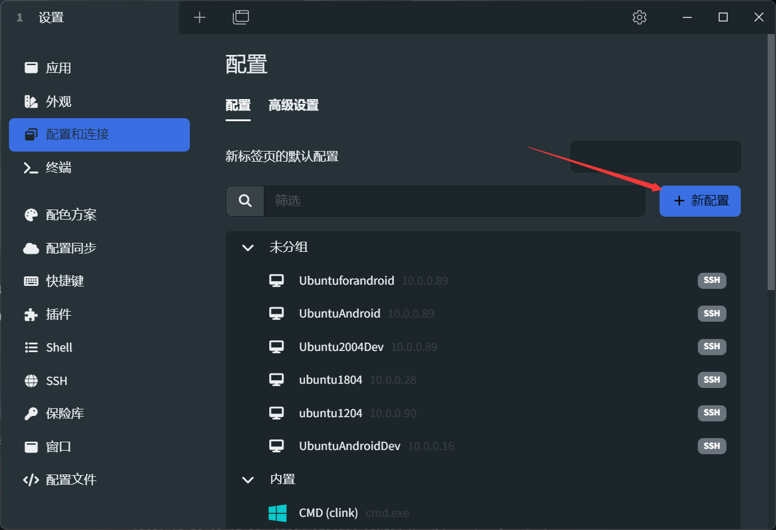The image size is (776, 530).
Task: Click the 10.0.0.90 address text
Action: tap(393, 413)
